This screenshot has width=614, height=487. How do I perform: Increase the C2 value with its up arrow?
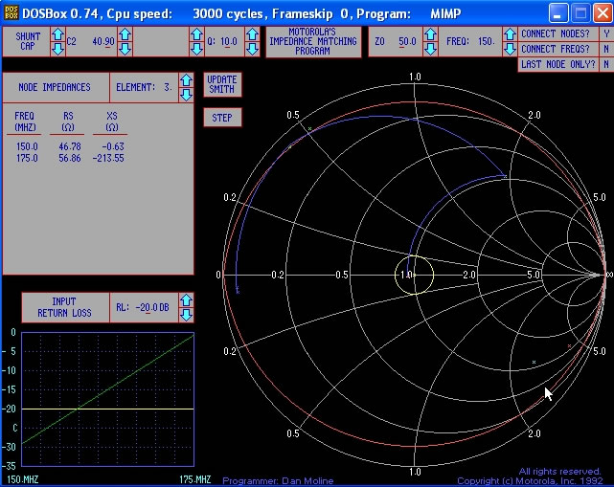coord(123,35)
